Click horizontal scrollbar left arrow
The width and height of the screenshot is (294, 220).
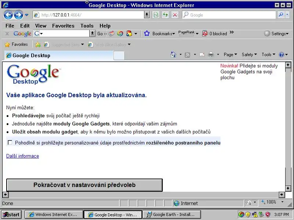[6, 195]
